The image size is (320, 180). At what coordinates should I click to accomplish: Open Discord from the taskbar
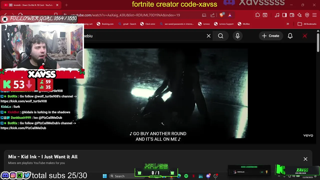[208, 176]
